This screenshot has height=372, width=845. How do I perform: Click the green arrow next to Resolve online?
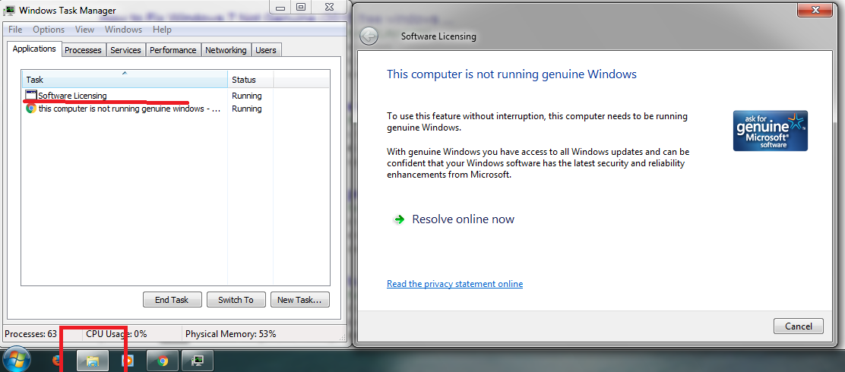[399, 219]
